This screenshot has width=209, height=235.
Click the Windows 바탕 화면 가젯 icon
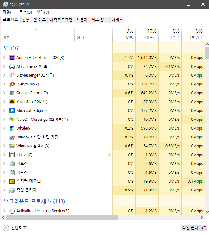[12, 137]
